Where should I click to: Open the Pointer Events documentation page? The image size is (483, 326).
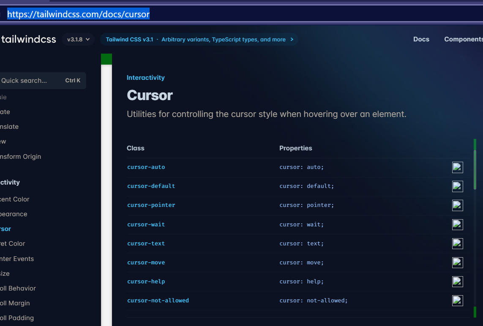[x=17, y=258]
